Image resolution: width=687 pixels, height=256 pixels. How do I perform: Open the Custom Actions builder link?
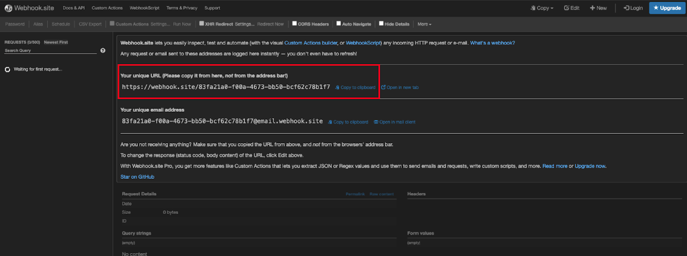(x=310, y=43)
